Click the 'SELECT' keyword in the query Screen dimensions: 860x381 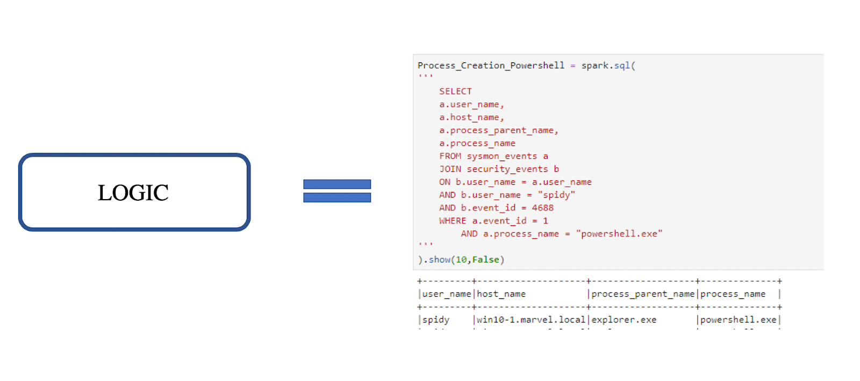(x=455, y=91)
